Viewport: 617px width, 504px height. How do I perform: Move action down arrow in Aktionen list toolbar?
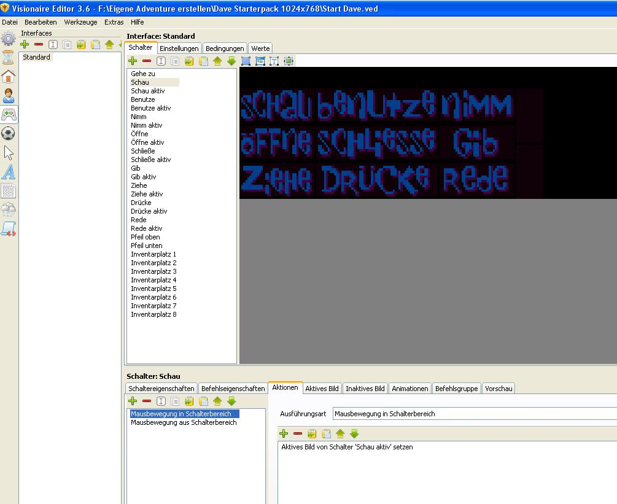click(x=231, y=401)
